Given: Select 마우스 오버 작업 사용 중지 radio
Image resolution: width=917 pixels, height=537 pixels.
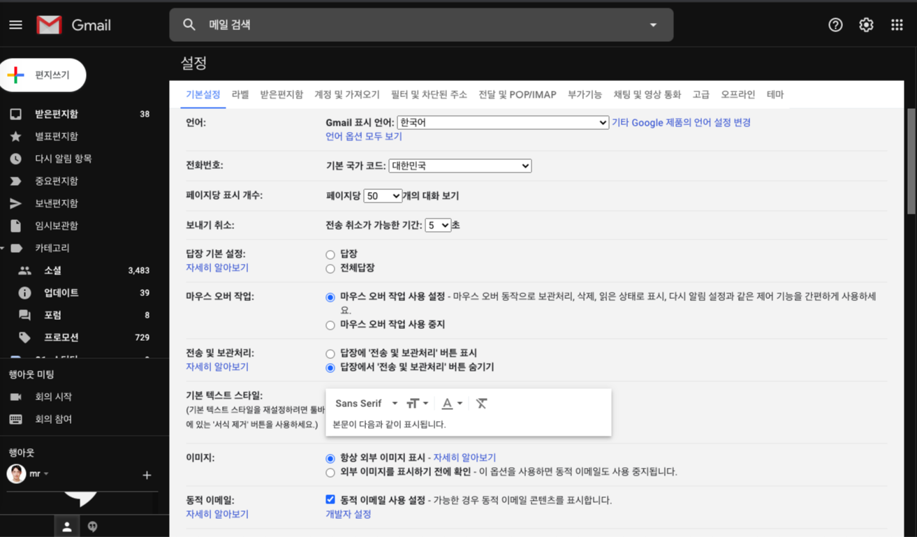Looking at the screenshot, I should [x=330, y=325].
